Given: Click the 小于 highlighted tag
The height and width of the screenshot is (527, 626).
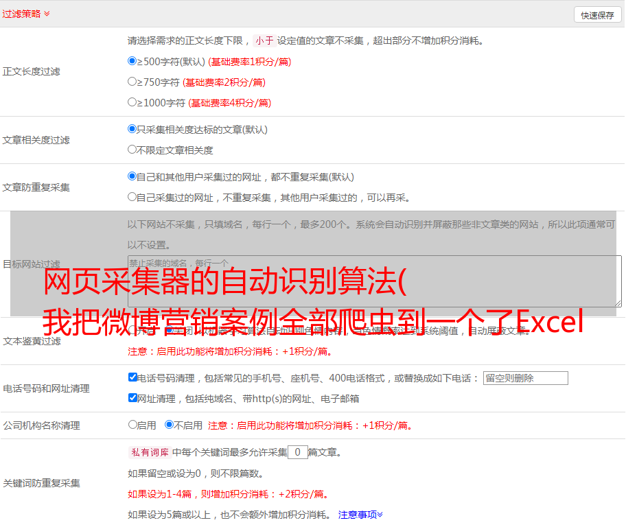Looking at the screenshot, I should tap(264, 40).
